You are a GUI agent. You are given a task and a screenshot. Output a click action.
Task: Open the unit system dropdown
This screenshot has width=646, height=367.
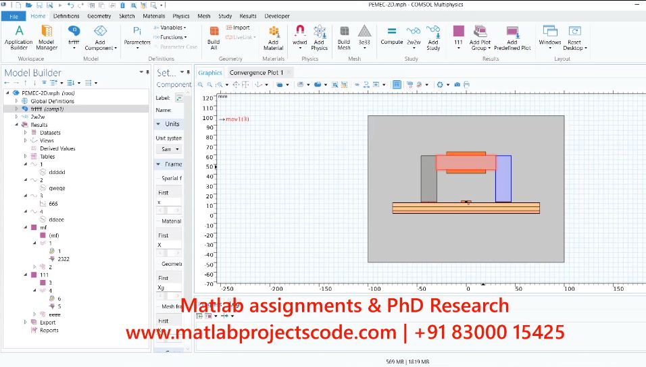170,149
